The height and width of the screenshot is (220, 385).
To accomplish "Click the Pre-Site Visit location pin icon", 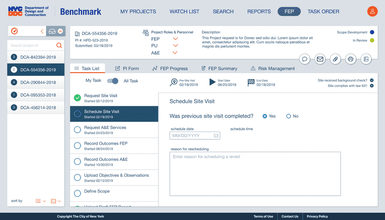I will pyautogui.click(x=173, y=82).
